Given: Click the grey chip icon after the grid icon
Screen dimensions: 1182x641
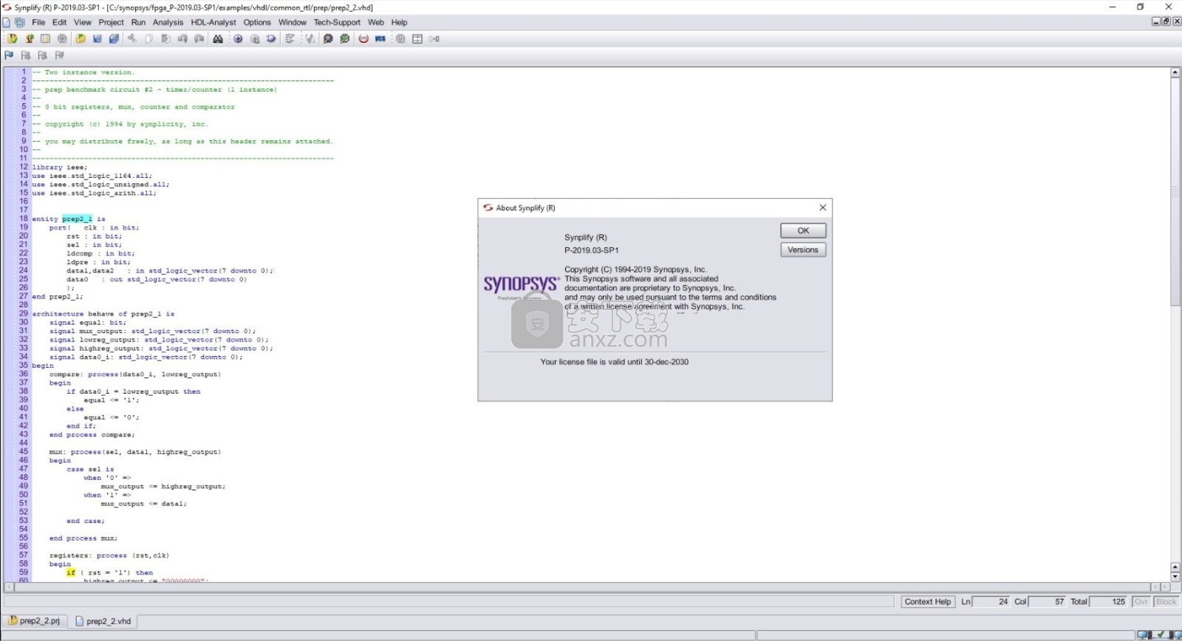Looking at the screenshot, I should pos(63,39).
